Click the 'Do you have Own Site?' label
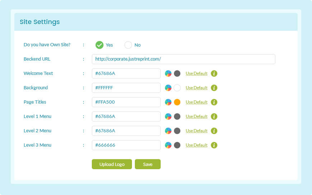This screenshot has height=195, width=312. click(47, 45)
